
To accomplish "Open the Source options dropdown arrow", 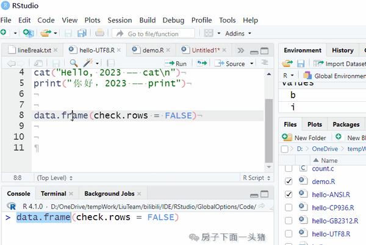I will (251, 63).
